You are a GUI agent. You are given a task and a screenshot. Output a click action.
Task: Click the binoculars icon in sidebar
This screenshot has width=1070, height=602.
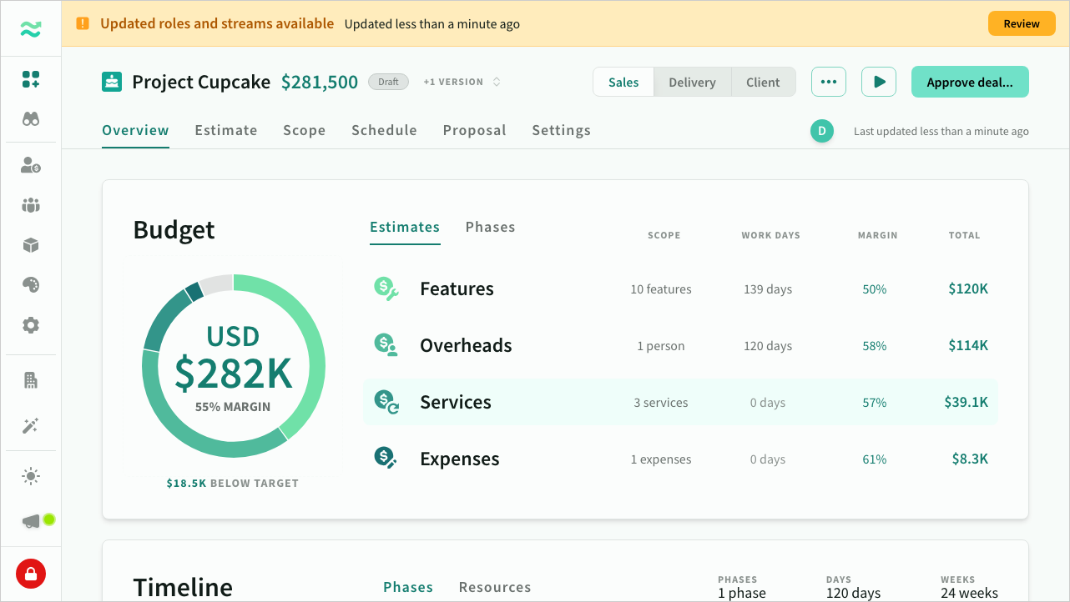pyautogui.click(x=31, y=119)
